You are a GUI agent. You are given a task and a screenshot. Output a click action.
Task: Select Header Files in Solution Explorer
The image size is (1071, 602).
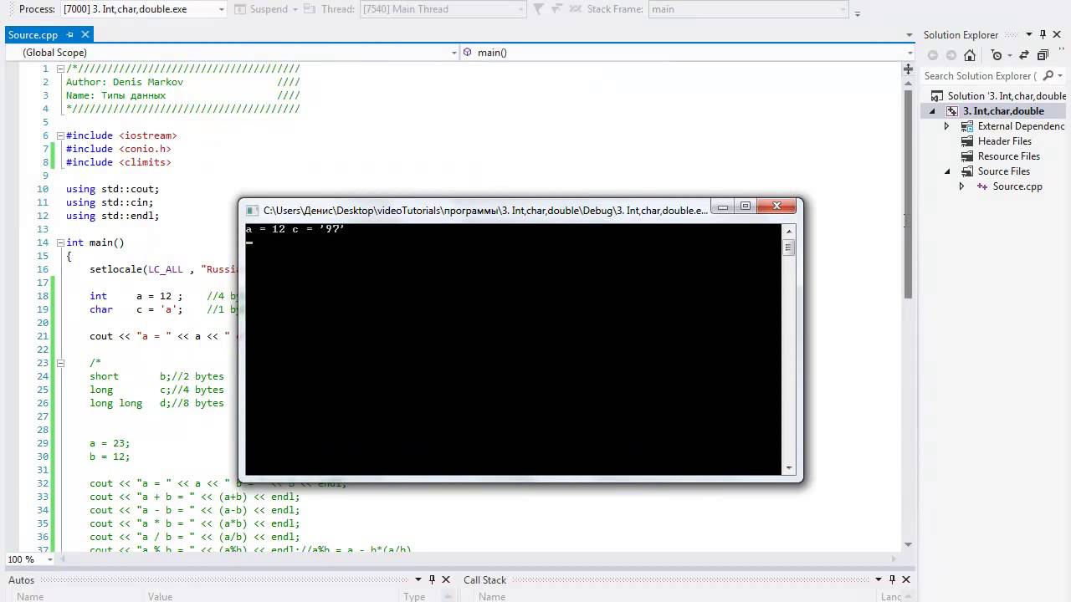pos(1005,141)
